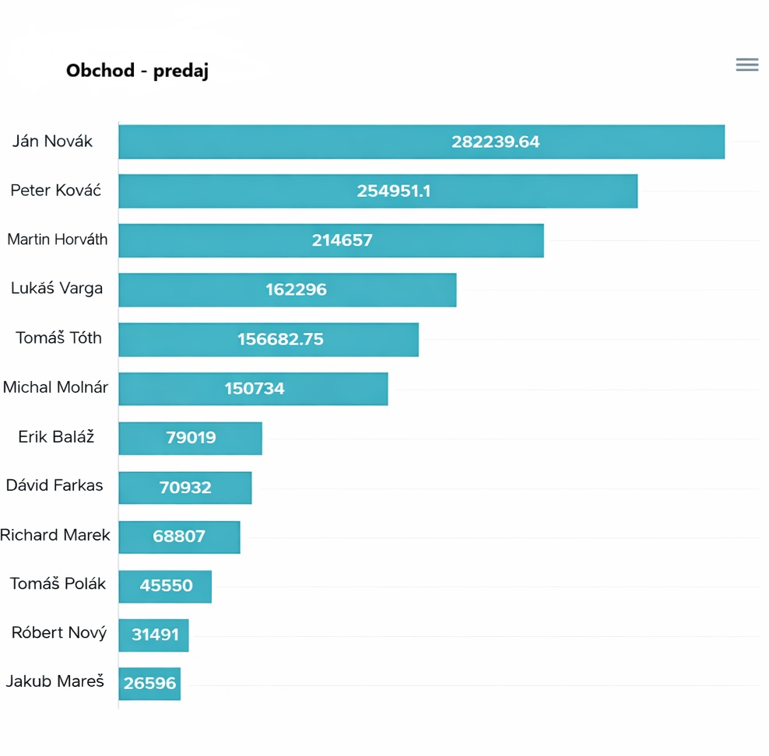Click Michal Molnár's 150734 bar

253,388
